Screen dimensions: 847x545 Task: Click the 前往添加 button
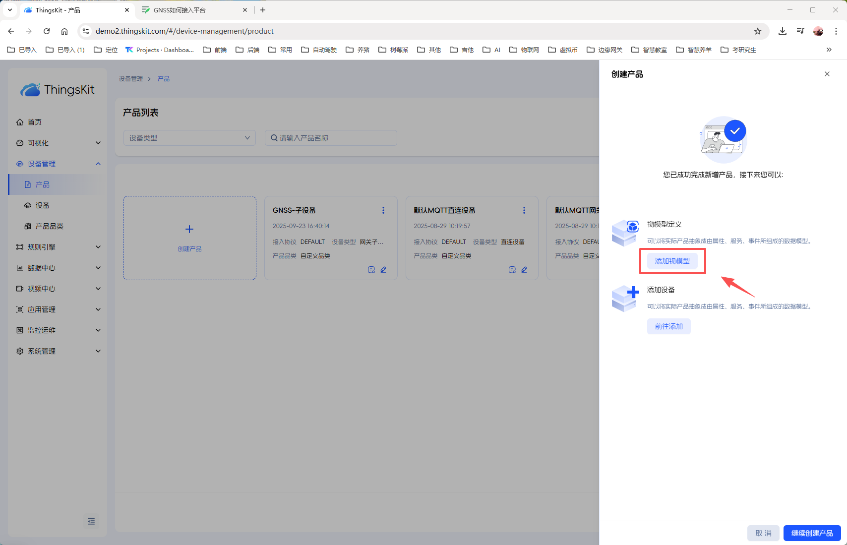pos(668,326)
